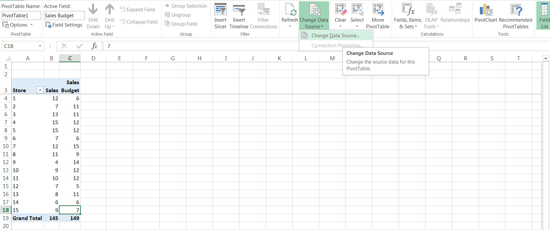Click the vertical scrollbar up arrow
The width and height of the screenshot is (550, 230).
coord(546,58)
